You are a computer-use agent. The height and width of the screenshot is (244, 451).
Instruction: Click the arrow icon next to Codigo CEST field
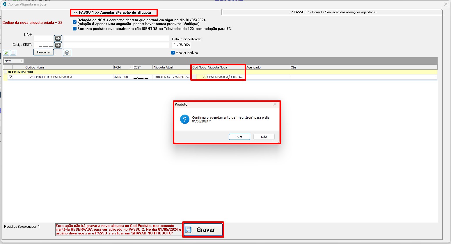pos(58,45)
